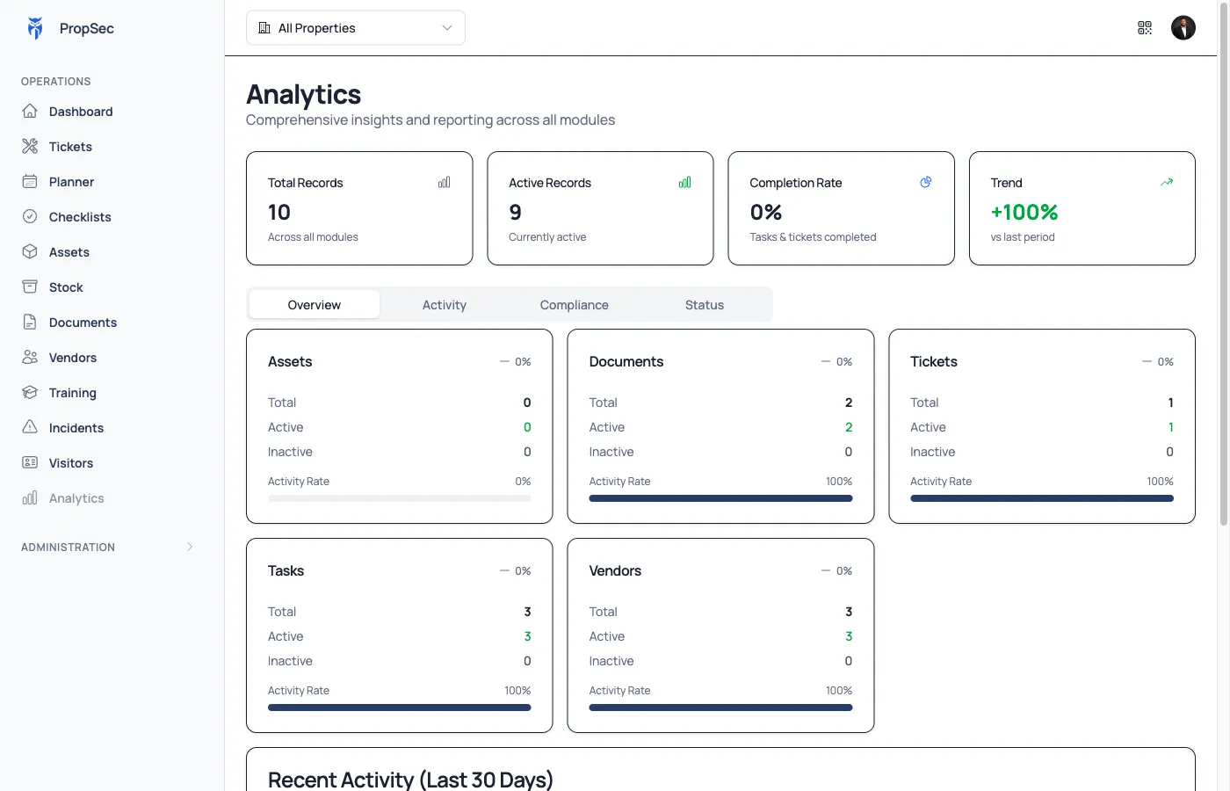Open the QR code scanner icon
This screenshot has height=791, width=1230.
(x=1145, y=28)
